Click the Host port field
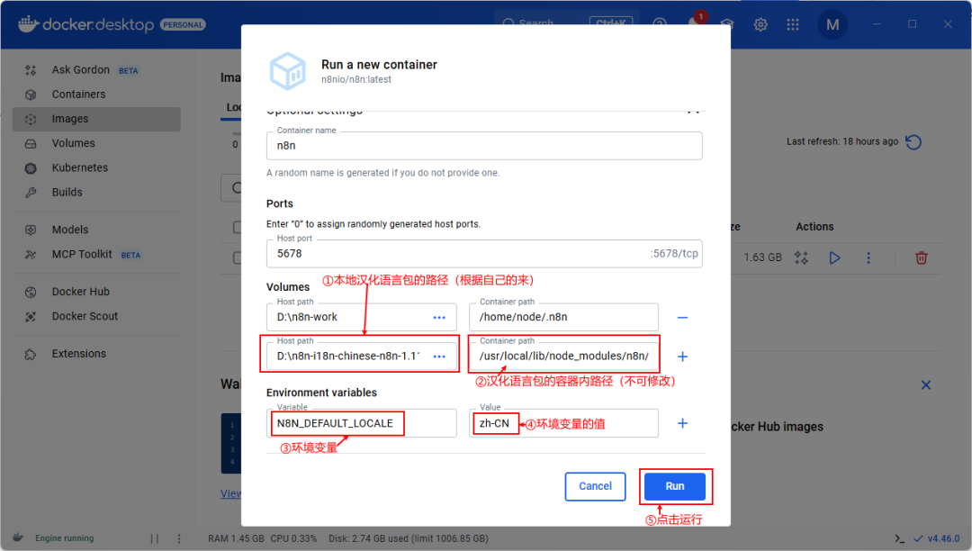 click(484, 254)
